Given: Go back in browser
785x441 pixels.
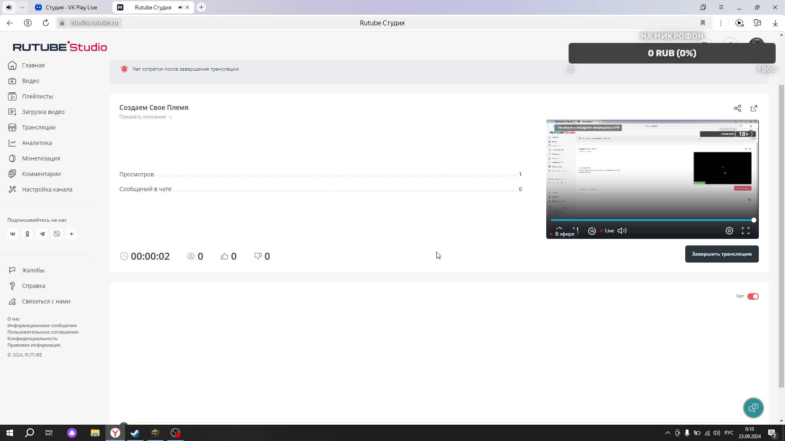Looking at the screenshot, I should pyautogui.click(x=10, y=23).
